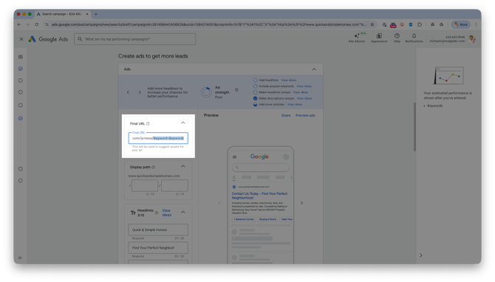Click inside the Final URL text field
Image resolution: width=495 pixels, height=282 pixels.
pos(158,138)
